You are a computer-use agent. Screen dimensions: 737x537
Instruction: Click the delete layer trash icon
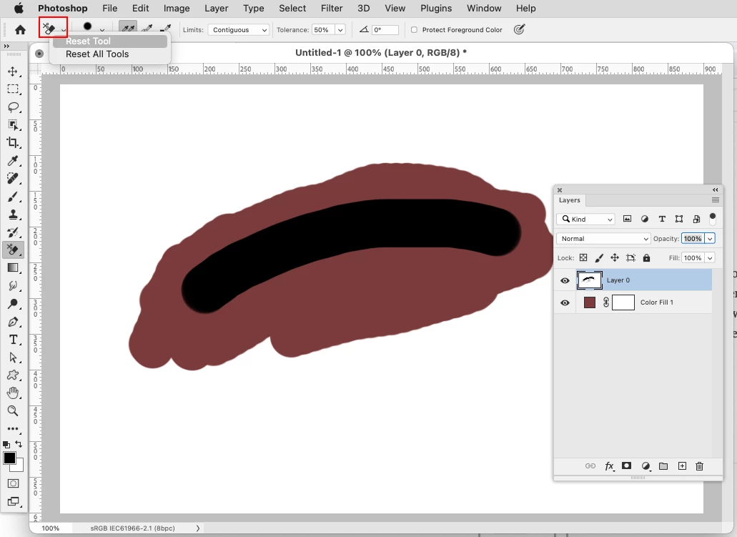point(699,466)
